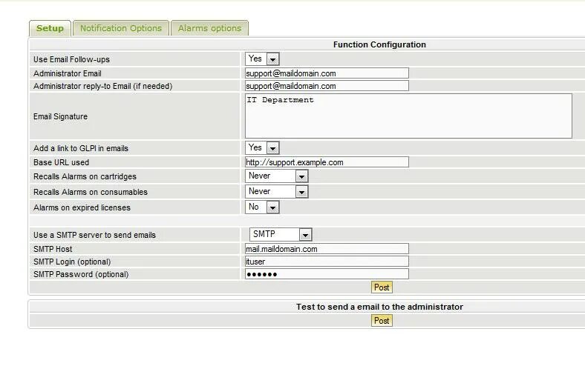Post the Function Configuration form
This screenshot has height=366, width=585.
point(382,287)
